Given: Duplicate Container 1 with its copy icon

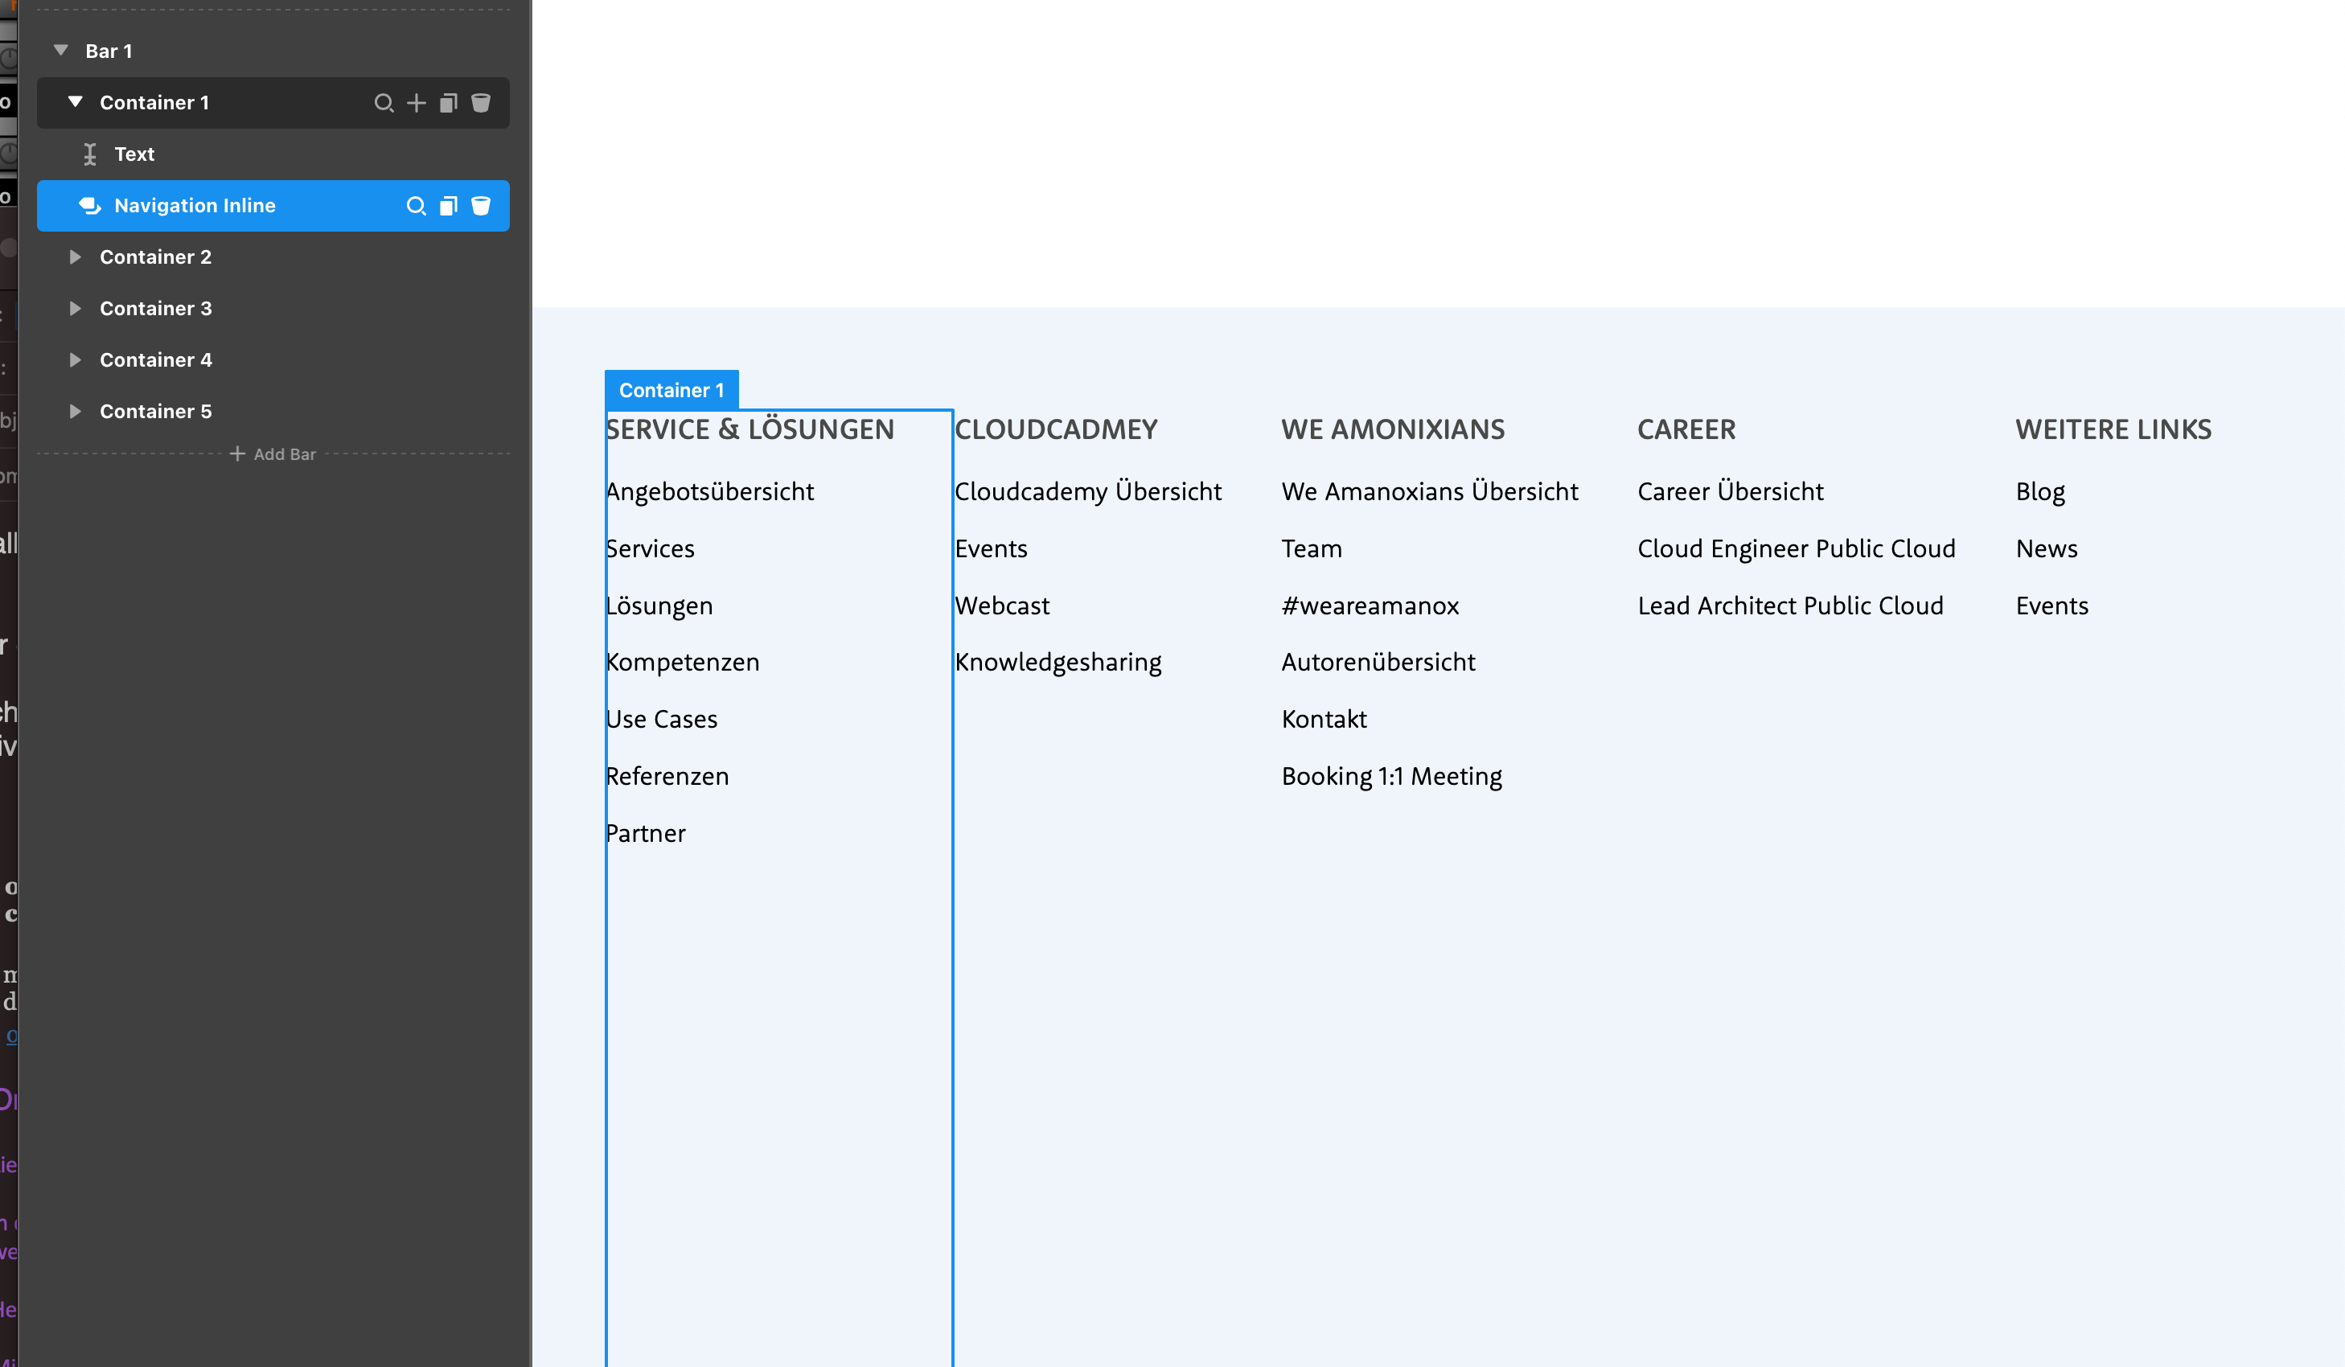Looking at the screenshot, I should [449, 103].
